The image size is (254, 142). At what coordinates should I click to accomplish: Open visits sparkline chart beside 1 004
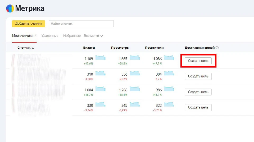[x=101, y=89]
